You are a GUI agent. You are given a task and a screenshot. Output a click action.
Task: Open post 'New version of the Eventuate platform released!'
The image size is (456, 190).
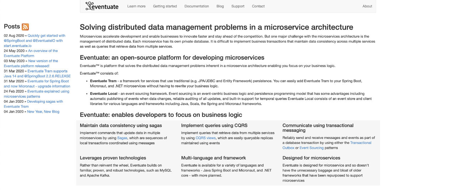pos(31,63)
